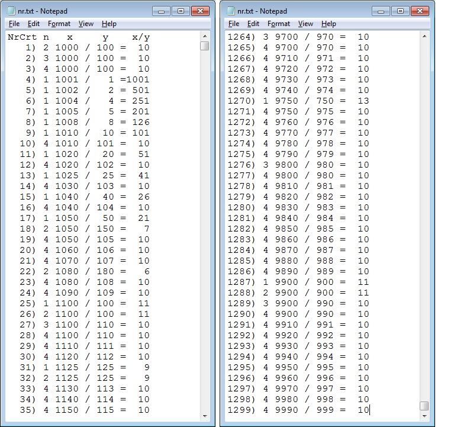457x427 pixels.
Task: Click the 'x/y' column header text
Action: point(141,37)
